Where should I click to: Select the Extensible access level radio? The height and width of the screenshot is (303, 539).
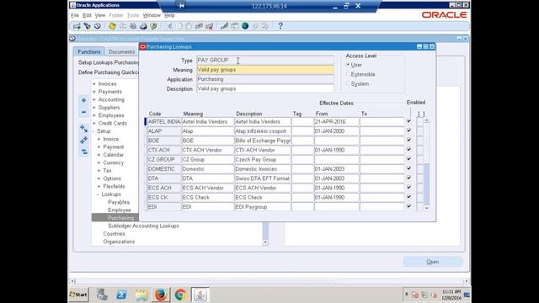pyautogui.click(x=348, y=74)
